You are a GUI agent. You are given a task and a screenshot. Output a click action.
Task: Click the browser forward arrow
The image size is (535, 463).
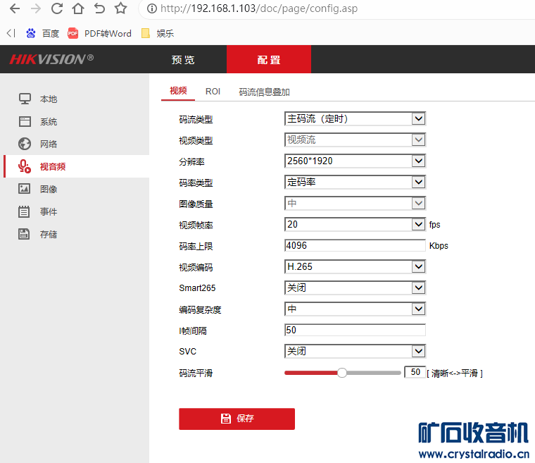[x=36, y=8]
